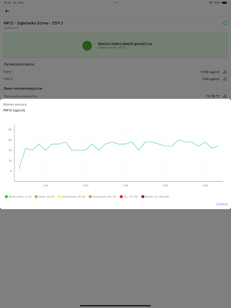Viewport: 231px width, 308px height.
Task: Click 'Bardzo dobra jakość powietrza' banner text
Action: 125,44
